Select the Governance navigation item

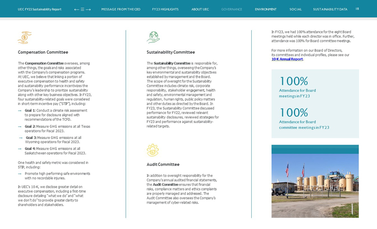[x=231, y=9]
